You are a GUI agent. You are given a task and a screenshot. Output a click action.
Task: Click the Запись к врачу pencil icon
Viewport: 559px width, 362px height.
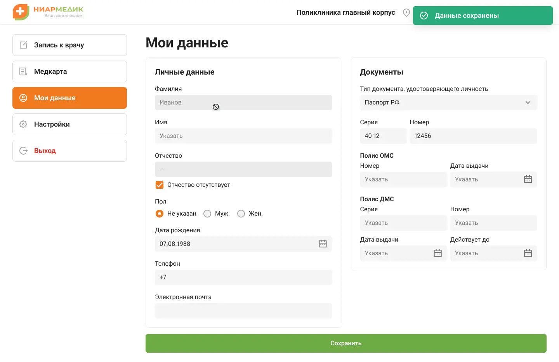[x=23, y=45]
